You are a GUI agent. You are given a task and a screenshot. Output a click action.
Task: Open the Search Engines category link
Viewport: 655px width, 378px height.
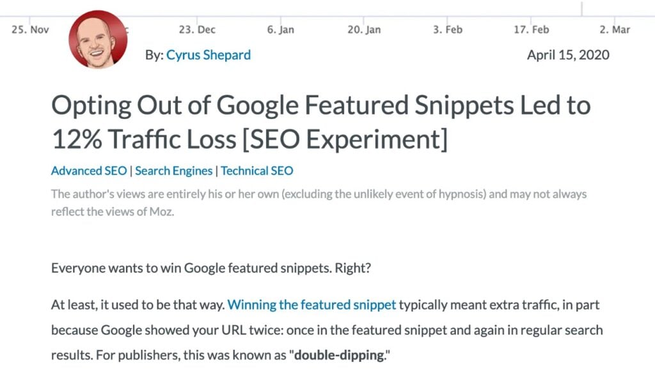[174, 171]
